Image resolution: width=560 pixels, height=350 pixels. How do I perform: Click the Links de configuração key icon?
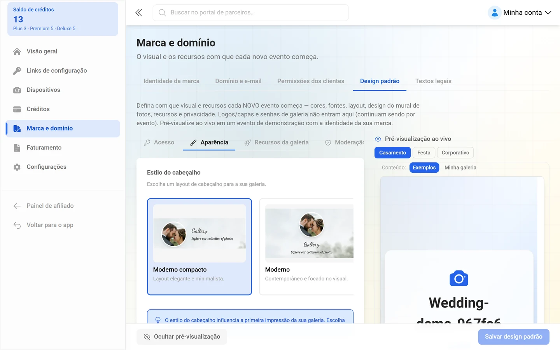(17, 71)
